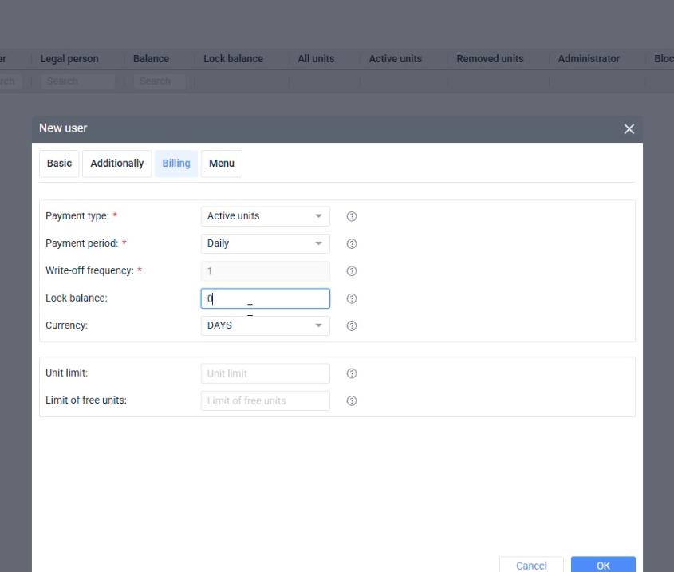Click the Balance column header
Screen dimensions: 674x572
(x=151, y=59)
